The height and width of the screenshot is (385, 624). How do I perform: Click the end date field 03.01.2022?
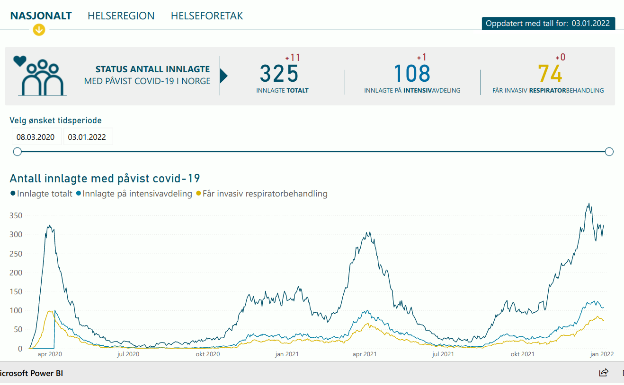pyautogui.click(x=87, y=137)
